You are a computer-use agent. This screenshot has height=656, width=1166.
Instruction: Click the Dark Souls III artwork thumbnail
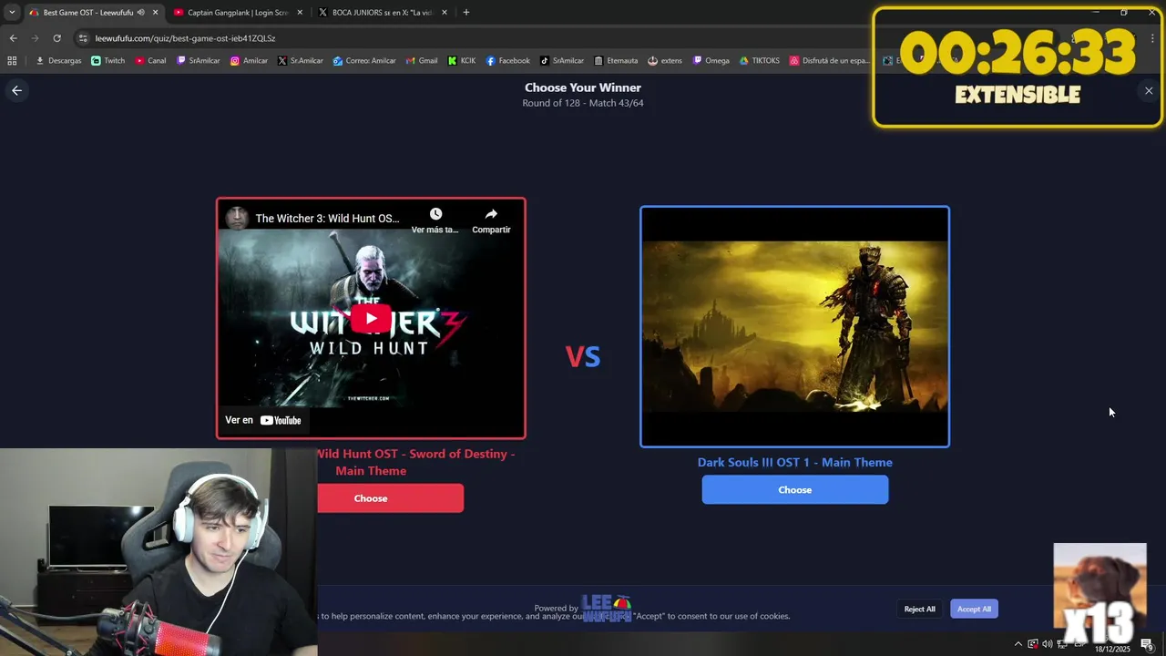[x=794, y=326]
